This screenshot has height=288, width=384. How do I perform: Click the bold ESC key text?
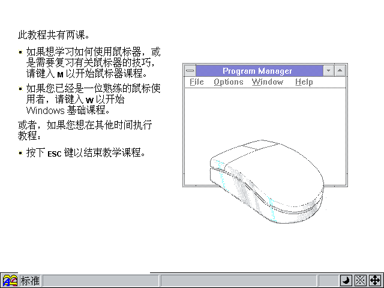pos(55,154)
